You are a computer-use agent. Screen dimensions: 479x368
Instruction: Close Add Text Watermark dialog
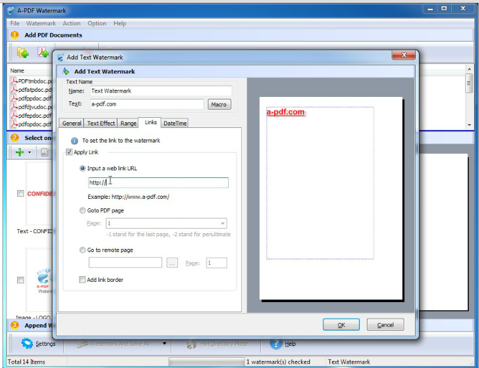[x=404, y=55]
